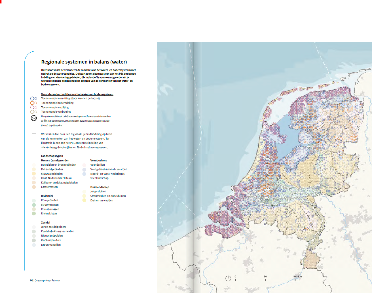Image resolution: width=372 pixels, height=293 pixels.
Task: Click the Ontwerp-Nota Ruimte footer text
Action: (47, 281)
